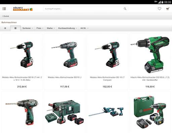Expand the Kurzbeschreibung filter dropdown
The image size is (172, 133).
point(68,28)
